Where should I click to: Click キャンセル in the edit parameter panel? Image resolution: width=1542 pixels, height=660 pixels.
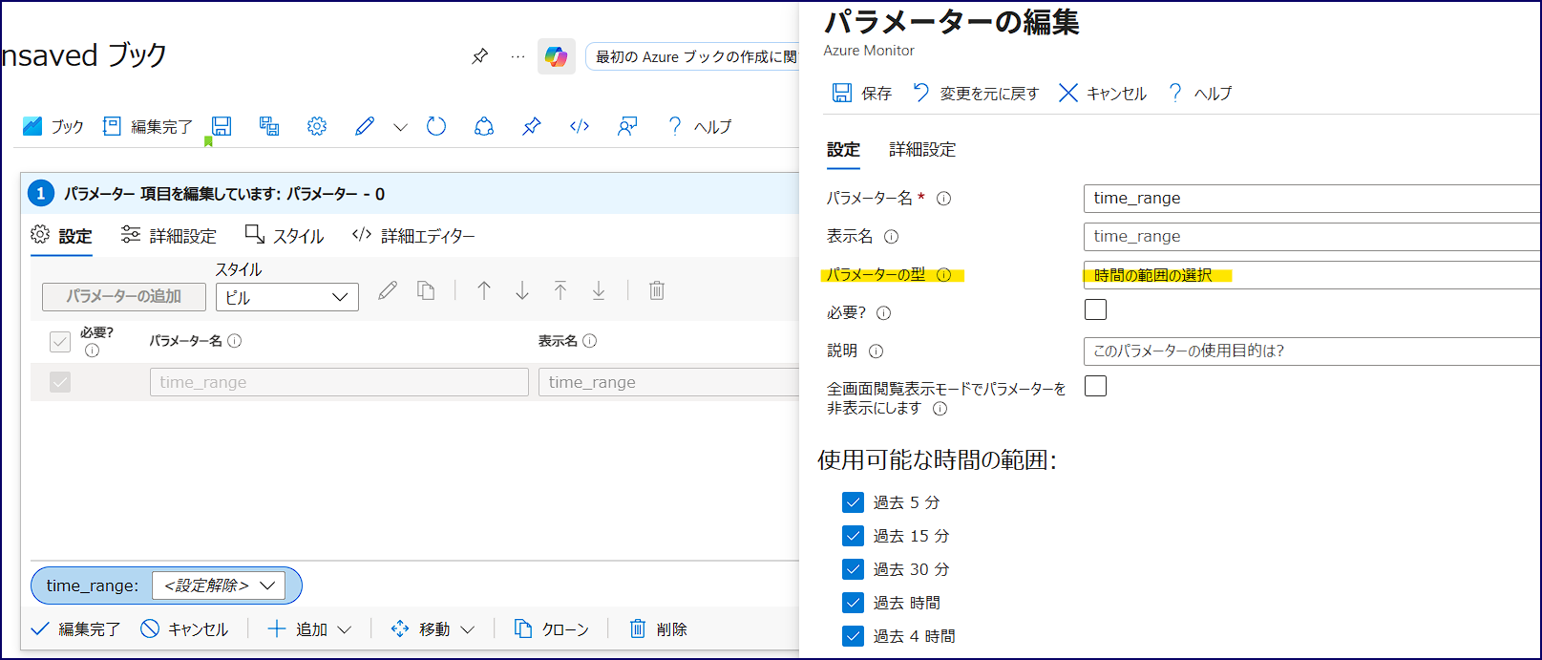tap(1103, 93)
